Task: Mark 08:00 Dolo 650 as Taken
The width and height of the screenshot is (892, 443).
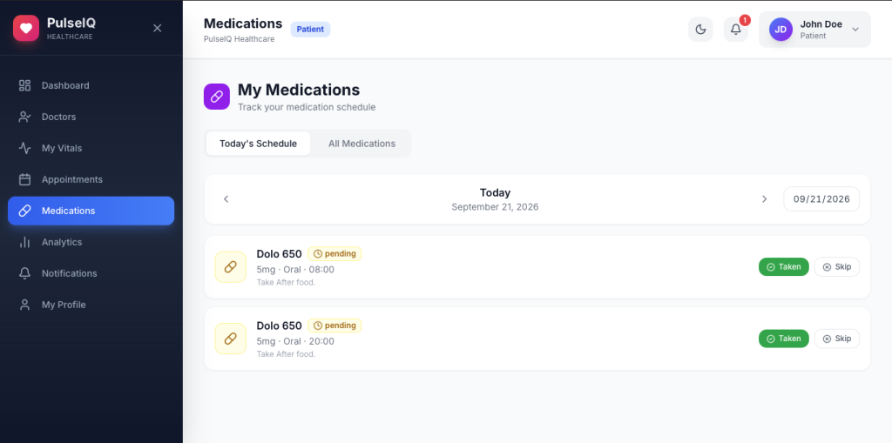Action: click(x=783, y=266)
